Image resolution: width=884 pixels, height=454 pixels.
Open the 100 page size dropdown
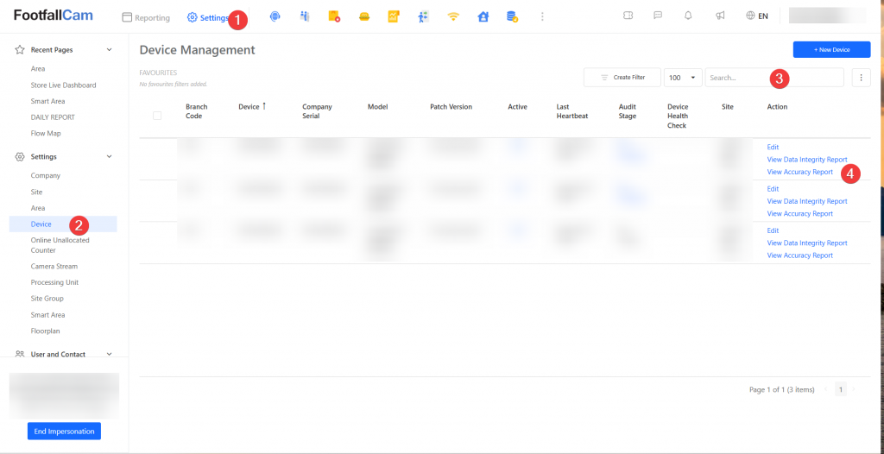point(683,78)
